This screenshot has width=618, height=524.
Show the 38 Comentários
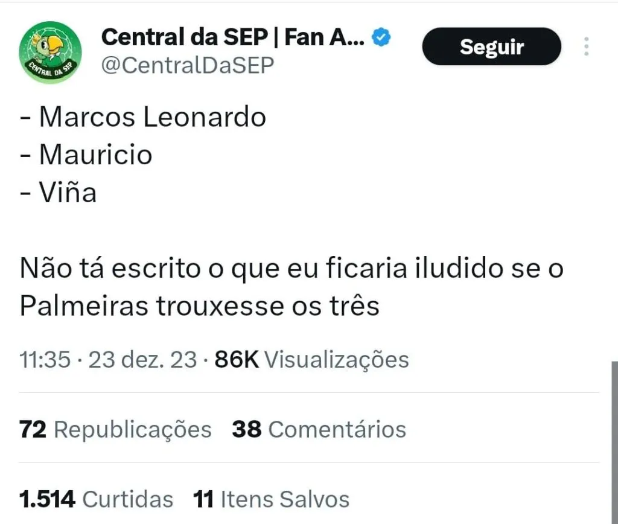pyautogui.click(x=319, y=429)
